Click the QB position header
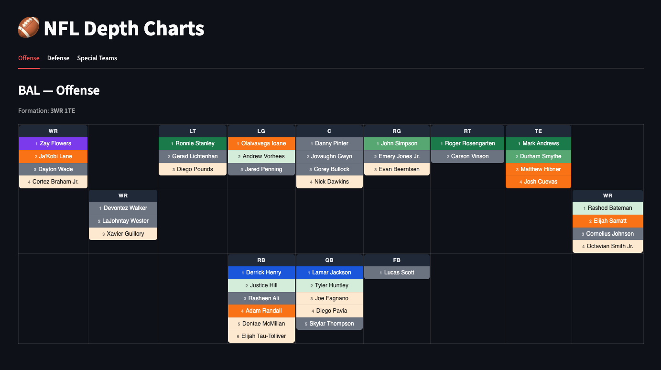Screen dimensions: 661x370 coord(329,260)
